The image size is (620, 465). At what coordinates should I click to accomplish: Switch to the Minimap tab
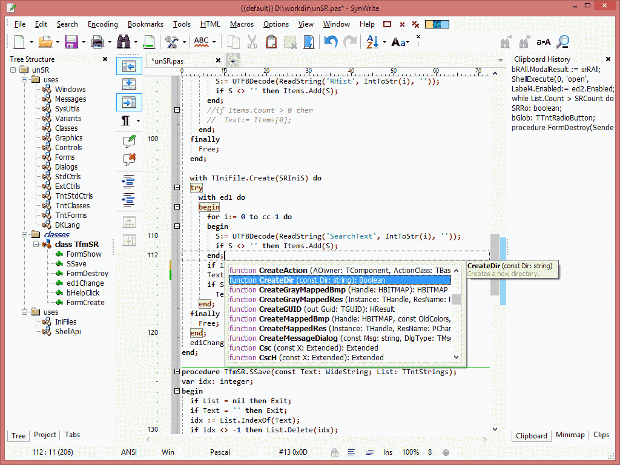(x=570, y=435)
